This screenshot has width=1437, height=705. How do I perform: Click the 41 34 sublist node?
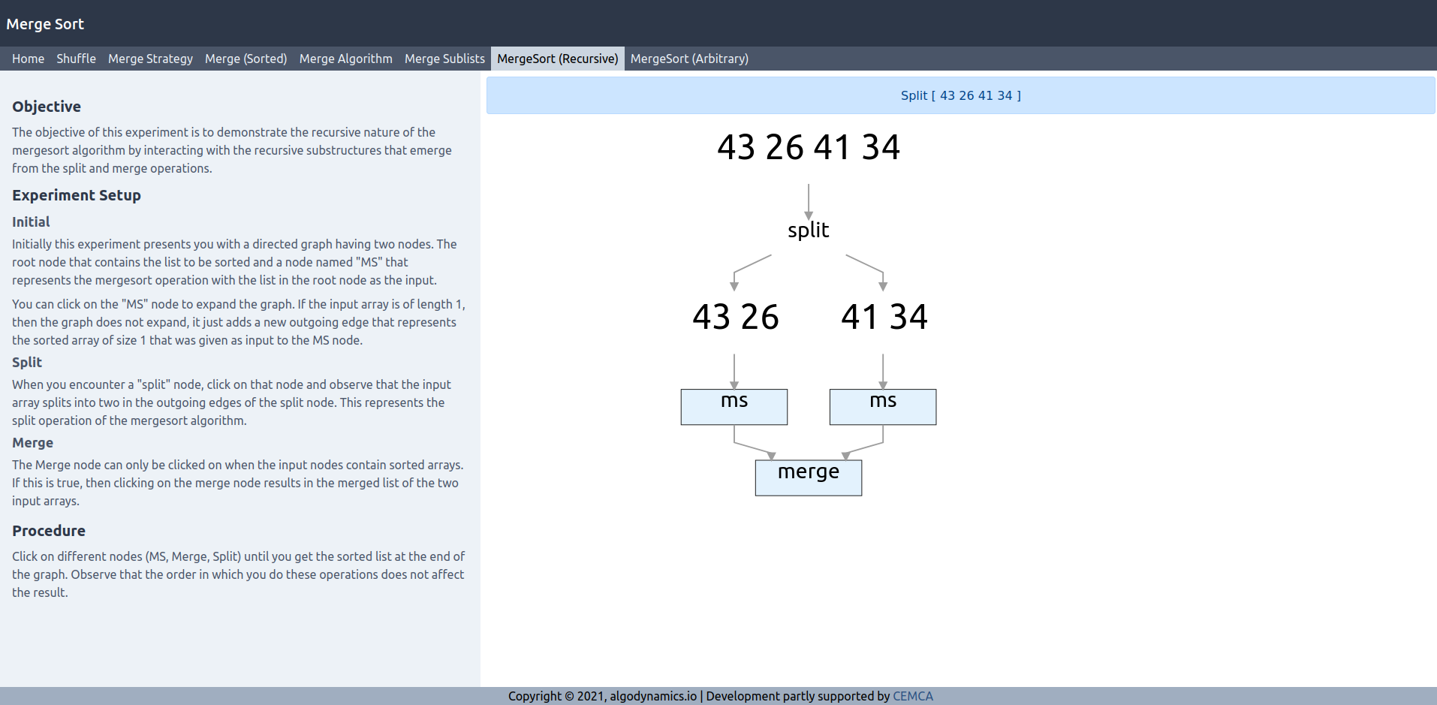(x=884, y=317)
